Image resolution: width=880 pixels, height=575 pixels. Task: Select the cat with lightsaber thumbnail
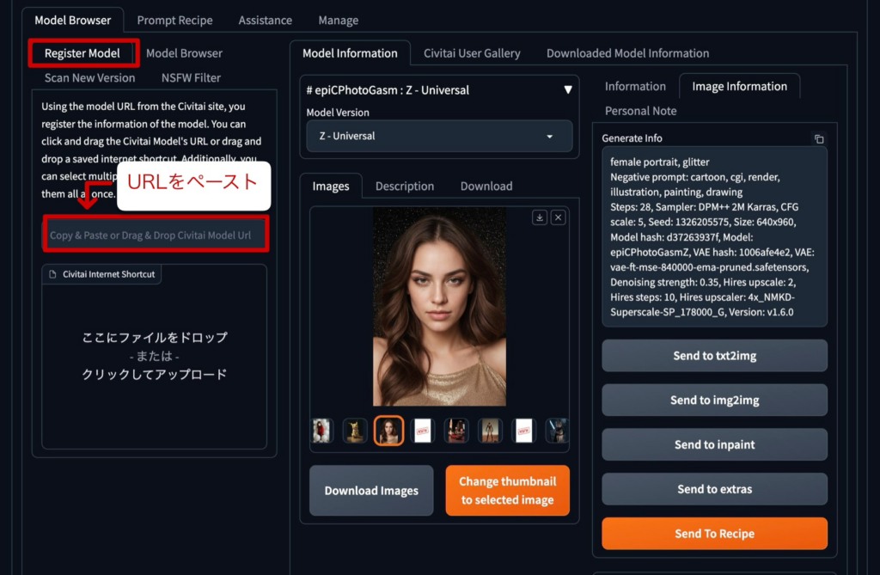(557, 431)
